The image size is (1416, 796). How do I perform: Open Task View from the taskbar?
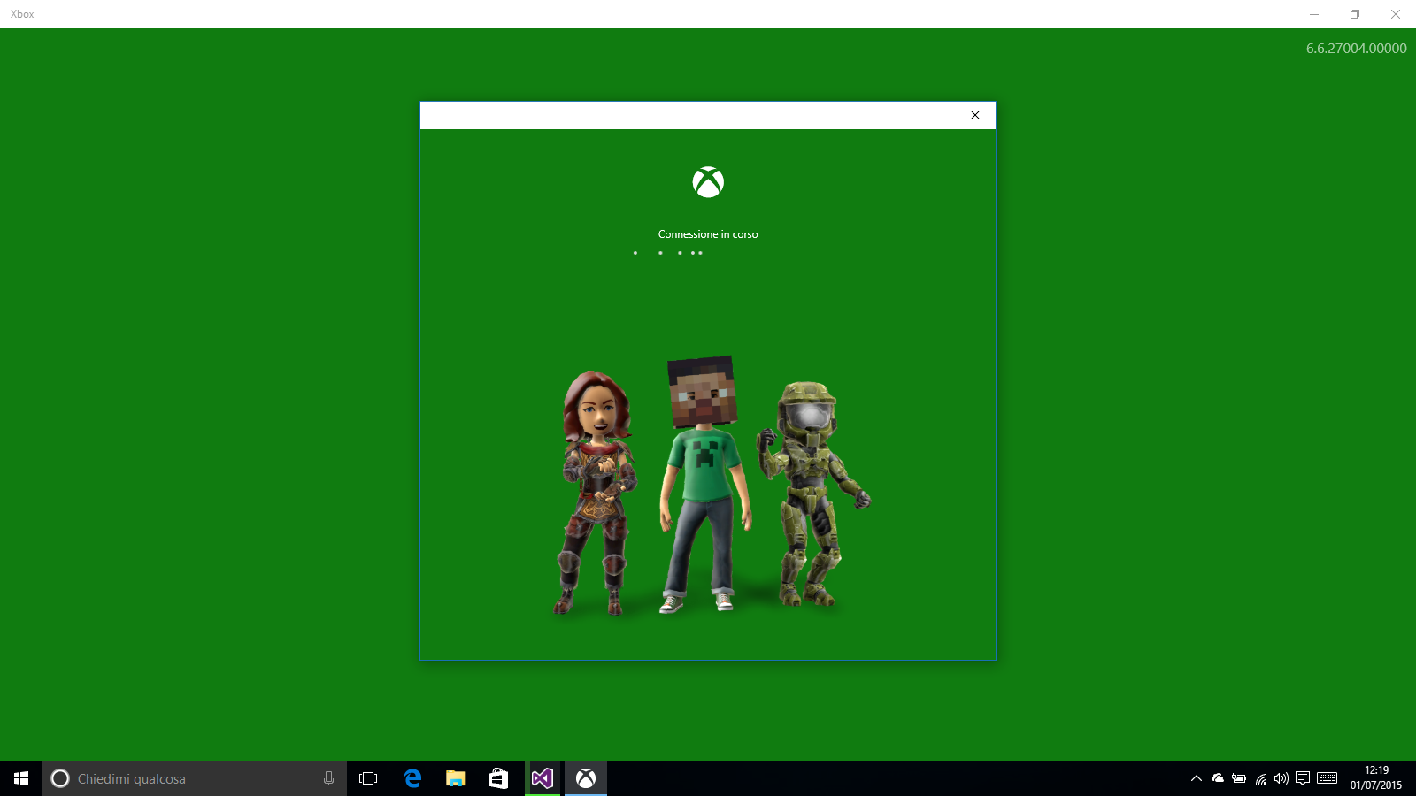click(x=368, y=778)
